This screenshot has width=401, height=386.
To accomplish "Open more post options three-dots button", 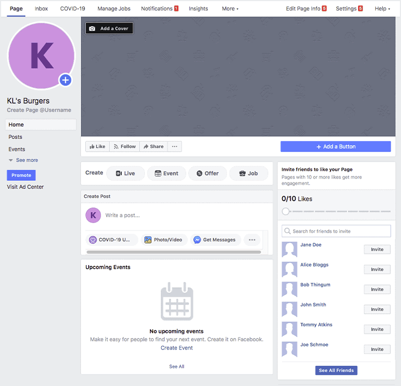I will tap(252, 240).
